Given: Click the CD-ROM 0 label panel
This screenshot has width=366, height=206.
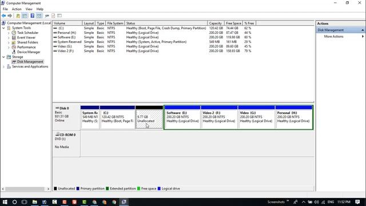Looking at the screenshot, I should click(x=66, y=144).
